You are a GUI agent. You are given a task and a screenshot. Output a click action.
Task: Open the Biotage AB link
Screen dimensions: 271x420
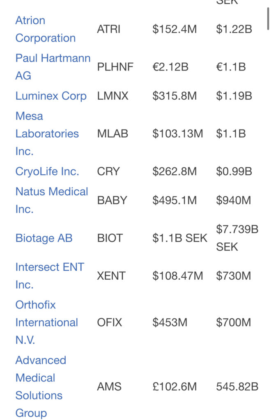(44, 238)
